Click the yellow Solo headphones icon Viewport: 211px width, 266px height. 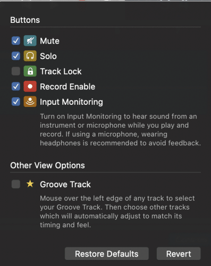coord(30,56)
